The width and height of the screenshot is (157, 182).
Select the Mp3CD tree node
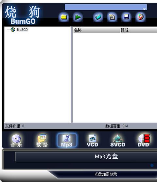(x=22, y=30)
